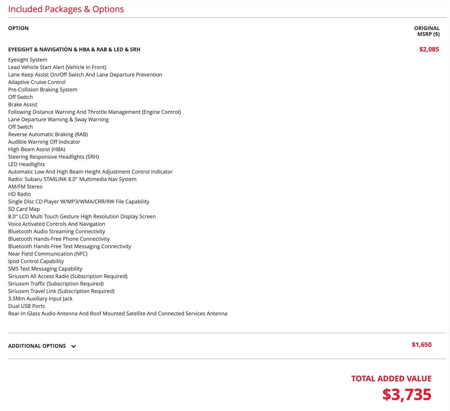Click the Dual USB Ports line
The height and width of the screenshot is (411, 450).
27,306
